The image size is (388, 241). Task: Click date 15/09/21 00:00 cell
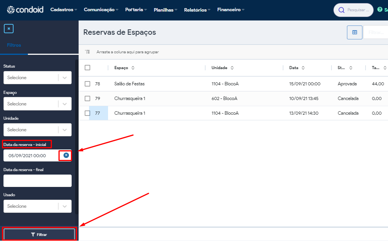(305, 84)
